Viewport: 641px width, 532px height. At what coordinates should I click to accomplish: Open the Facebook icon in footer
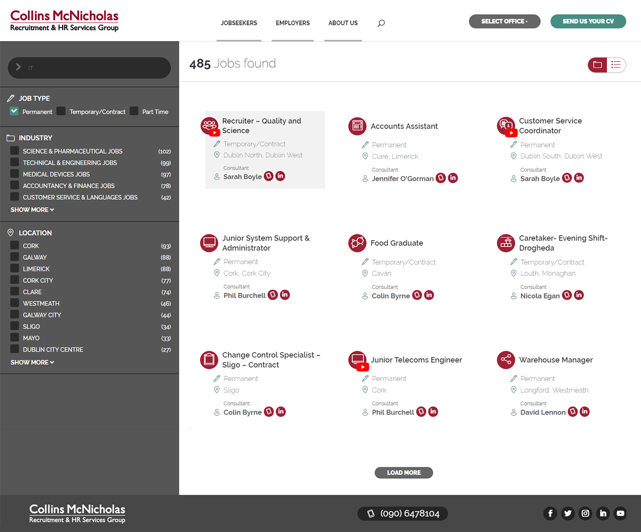point(550,513)
